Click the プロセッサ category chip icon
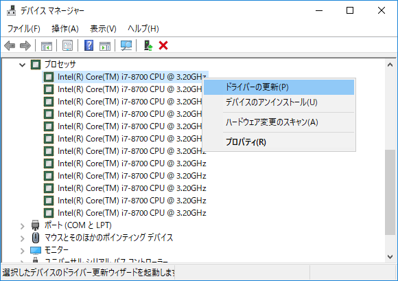 (36, 65)
